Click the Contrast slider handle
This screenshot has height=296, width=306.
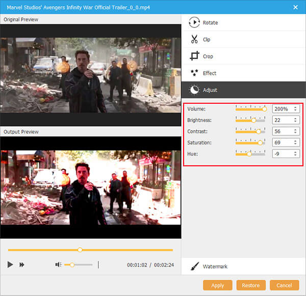(259, 132)
